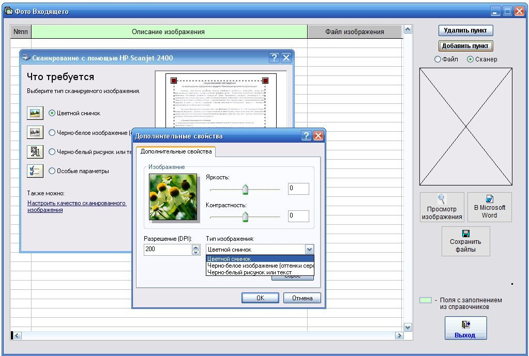Click the floppy disk Сохранить файлы button
Image resolution: width=529 pixels, height=356 pixels.
tap(465, 241)
